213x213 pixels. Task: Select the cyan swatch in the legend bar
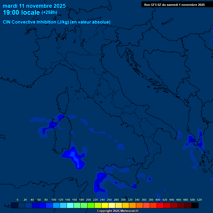[x=70, y=206]
